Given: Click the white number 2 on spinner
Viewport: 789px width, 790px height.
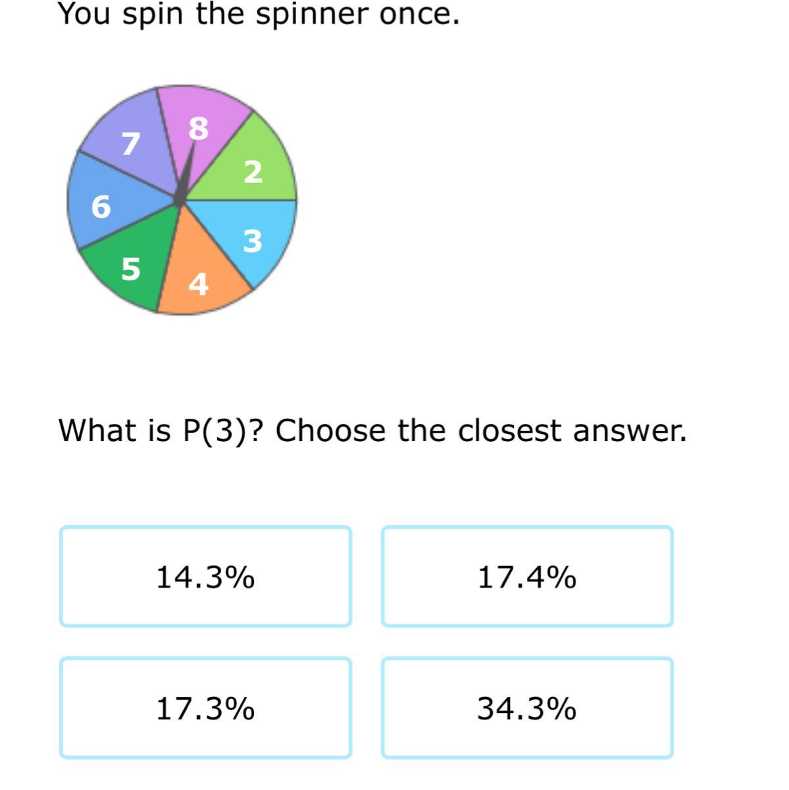Looking at the screenshot, I should click(253, 172).
